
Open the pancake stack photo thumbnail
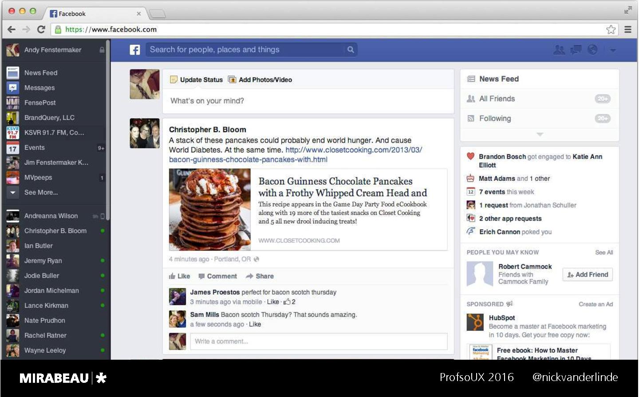tap(210, 210)
